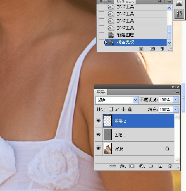Create new group folder icon
This screenshot has width=186, height=191.
click(x=151, y=166)
